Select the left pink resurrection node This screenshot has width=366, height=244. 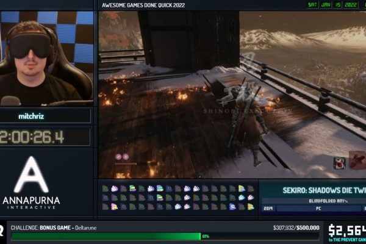[118, 157]
